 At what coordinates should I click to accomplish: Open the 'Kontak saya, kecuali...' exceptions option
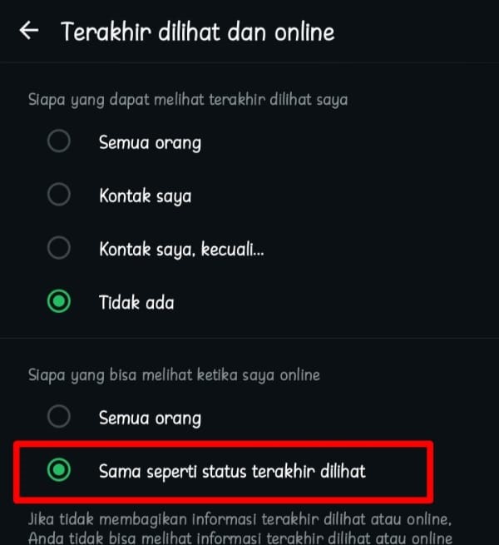(x=181, y=250)
